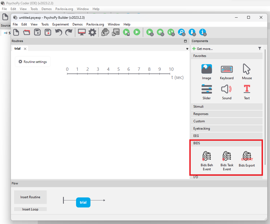Expand the Stimuli components section
This screenshot has height=224, width=270.
pyautogui.click(x=227, y=107)
